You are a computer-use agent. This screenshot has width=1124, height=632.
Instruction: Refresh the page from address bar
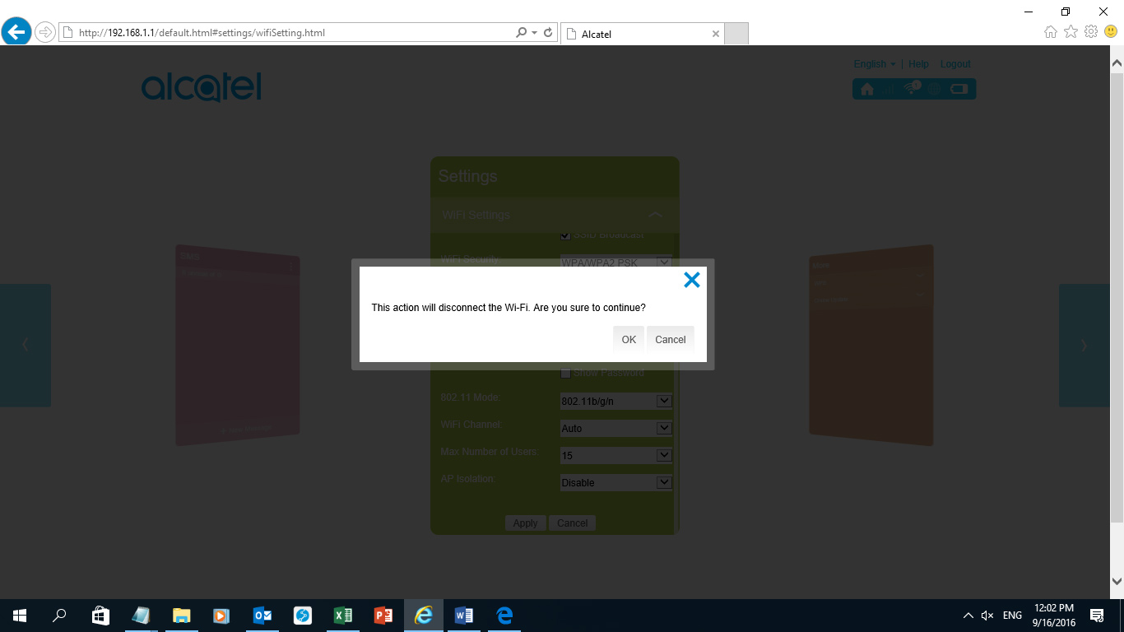tap(548, 33)
